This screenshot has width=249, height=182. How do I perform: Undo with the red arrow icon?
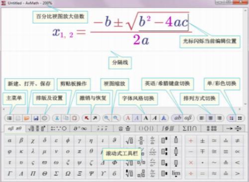[x=87, y=118]
